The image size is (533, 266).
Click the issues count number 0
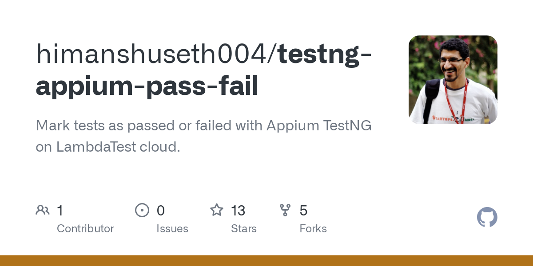[x=161, y=211]
